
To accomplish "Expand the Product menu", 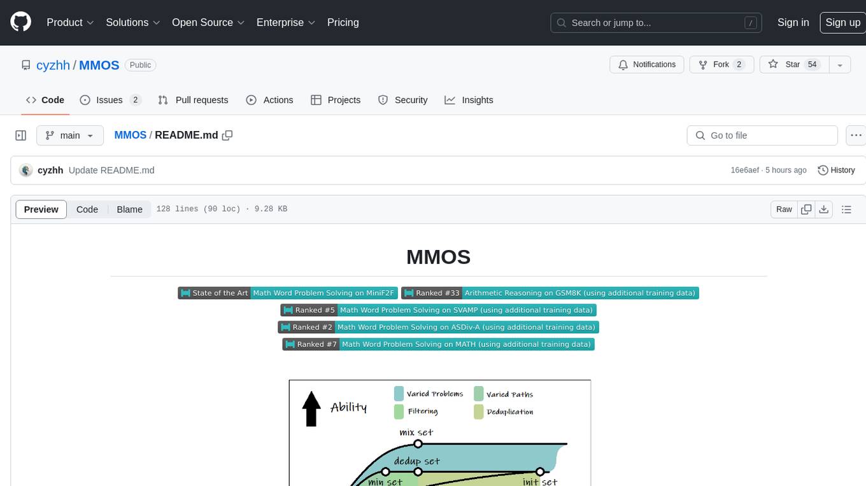I will (x=70, y=22).
